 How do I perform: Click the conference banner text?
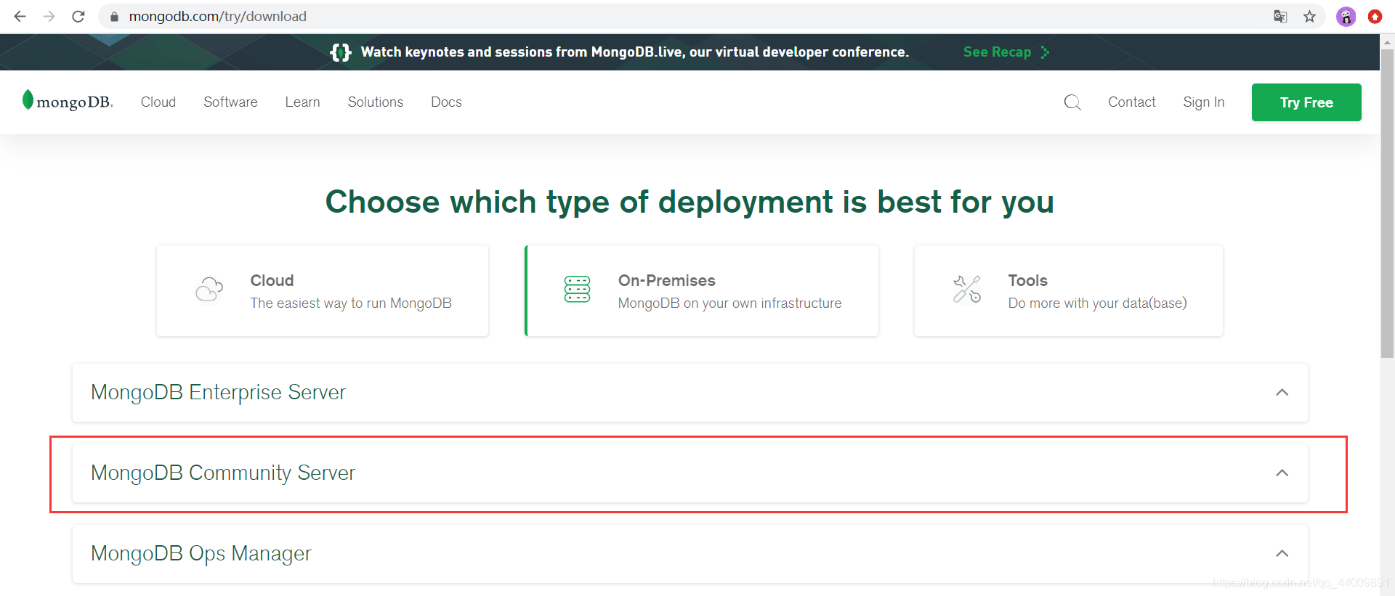click(x=634, y=52)
